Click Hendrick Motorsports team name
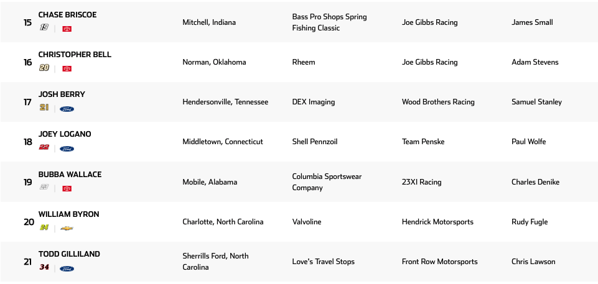598x284 pixels. [437, 222]
